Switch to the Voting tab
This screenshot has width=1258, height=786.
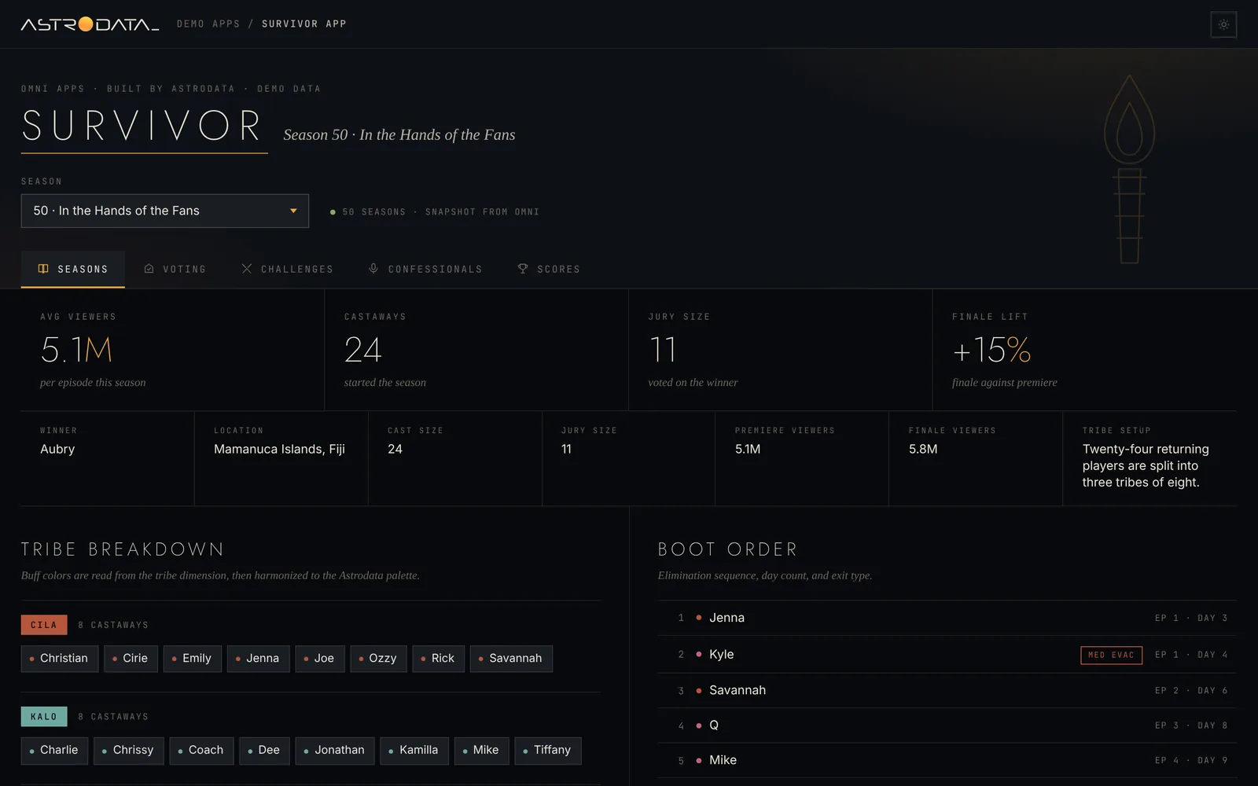click(175, 269)
